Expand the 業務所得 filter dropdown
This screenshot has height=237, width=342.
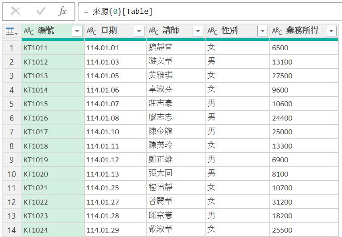click(x=331, y=31)
